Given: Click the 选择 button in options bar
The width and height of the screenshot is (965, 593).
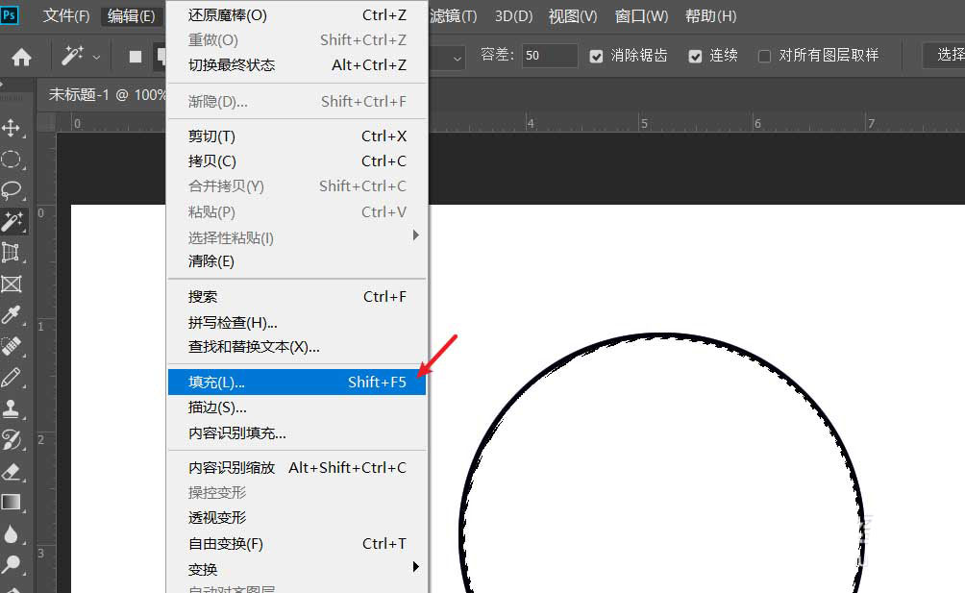Looking at the screenshot, I should 945,55.
